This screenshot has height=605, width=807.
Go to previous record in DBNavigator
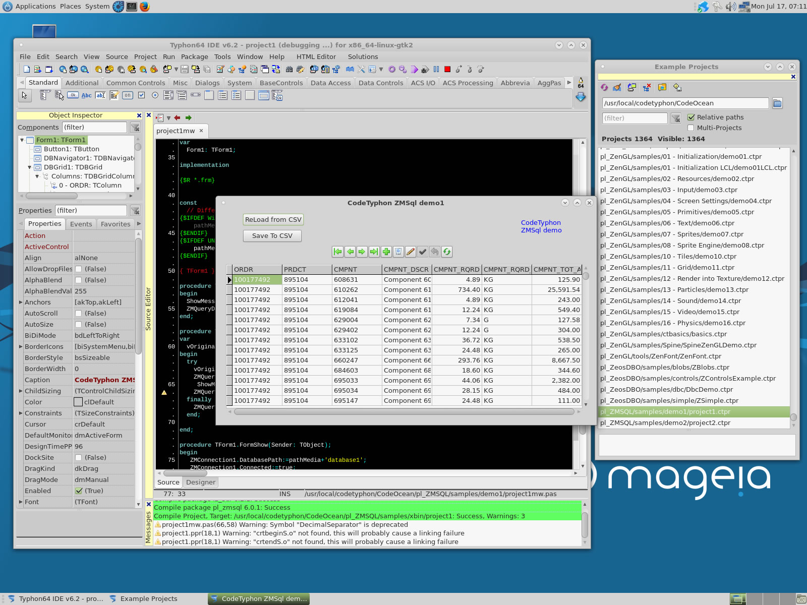point(350,252)
